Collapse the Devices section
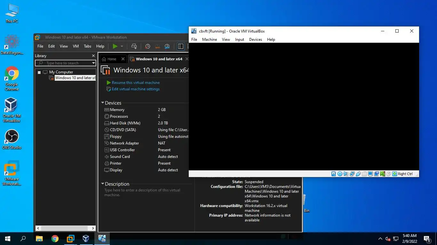Viewport: 437px width, 245px height. pos(103,103)
